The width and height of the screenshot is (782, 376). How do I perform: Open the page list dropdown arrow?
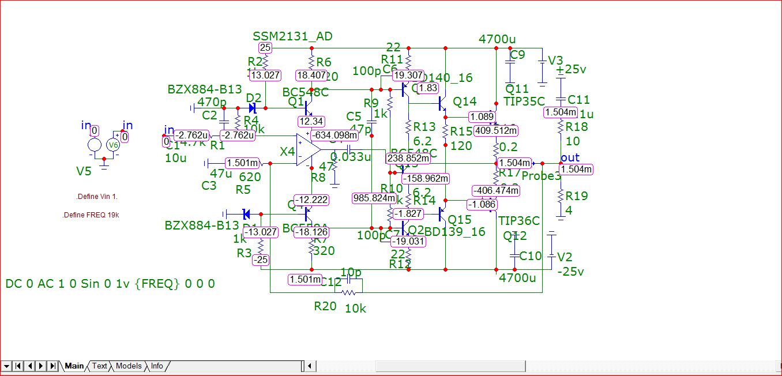pyautogui.click(x=6, y=366)
